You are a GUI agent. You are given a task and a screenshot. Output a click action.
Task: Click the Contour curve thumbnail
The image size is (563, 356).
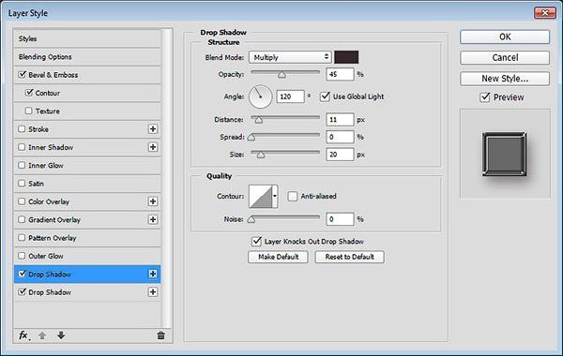261,196
